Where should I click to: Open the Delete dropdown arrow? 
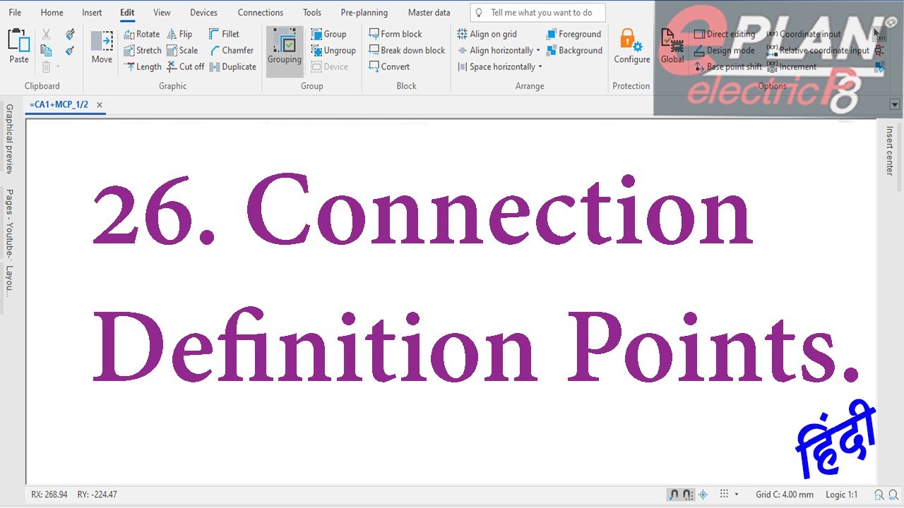[58, 67]
